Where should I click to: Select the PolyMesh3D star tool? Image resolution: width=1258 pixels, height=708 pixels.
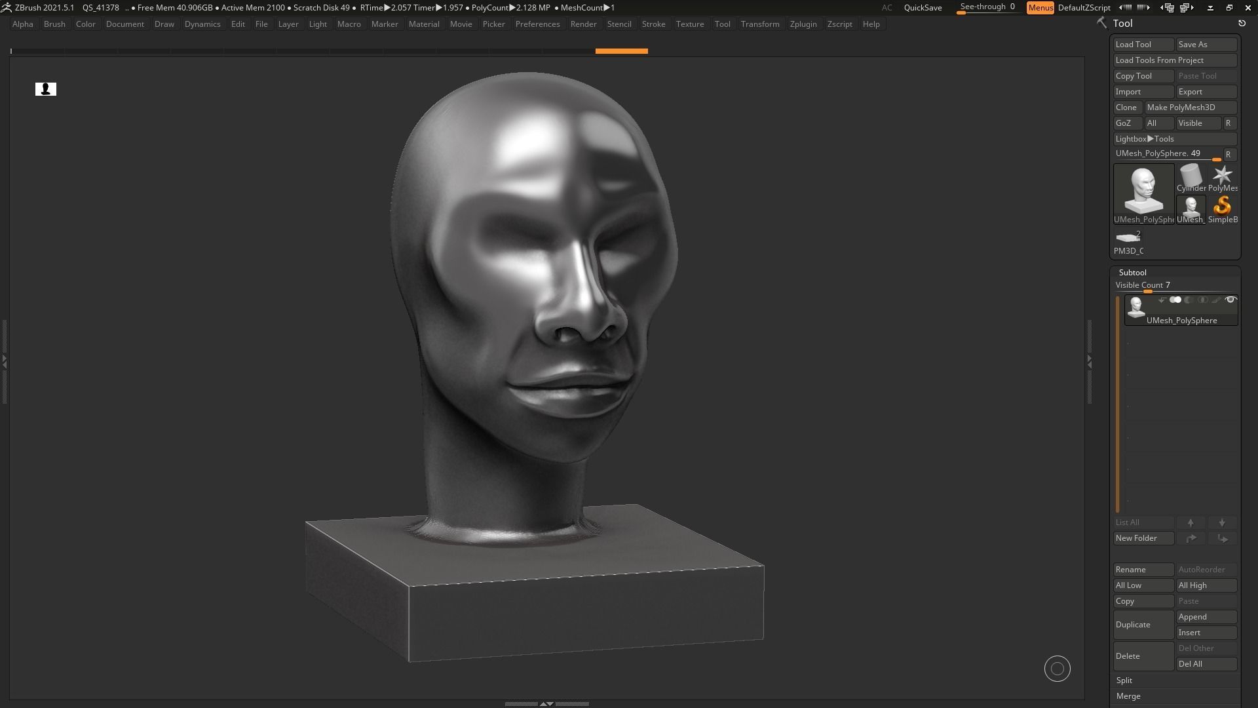tap(1223, 178)
